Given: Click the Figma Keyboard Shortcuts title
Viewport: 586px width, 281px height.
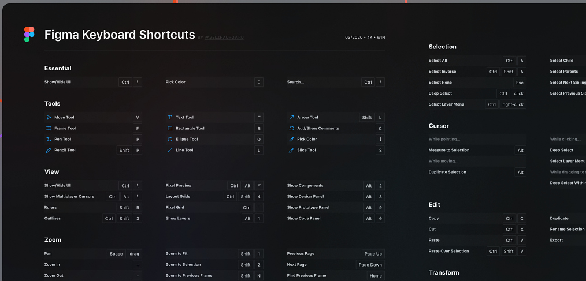Looking at the screenshot, I should 120,35.
